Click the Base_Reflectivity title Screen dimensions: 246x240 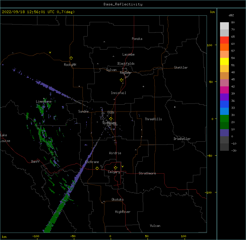[x=123, y=4]
